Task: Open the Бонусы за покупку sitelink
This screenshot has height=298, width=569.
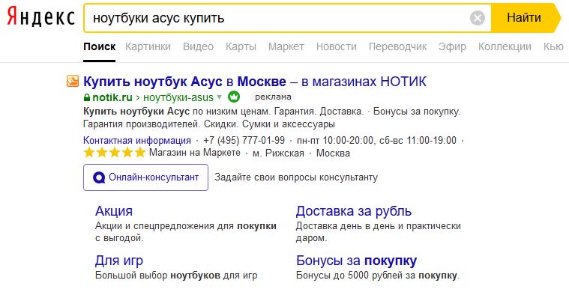Action: (x=356, y=261)
